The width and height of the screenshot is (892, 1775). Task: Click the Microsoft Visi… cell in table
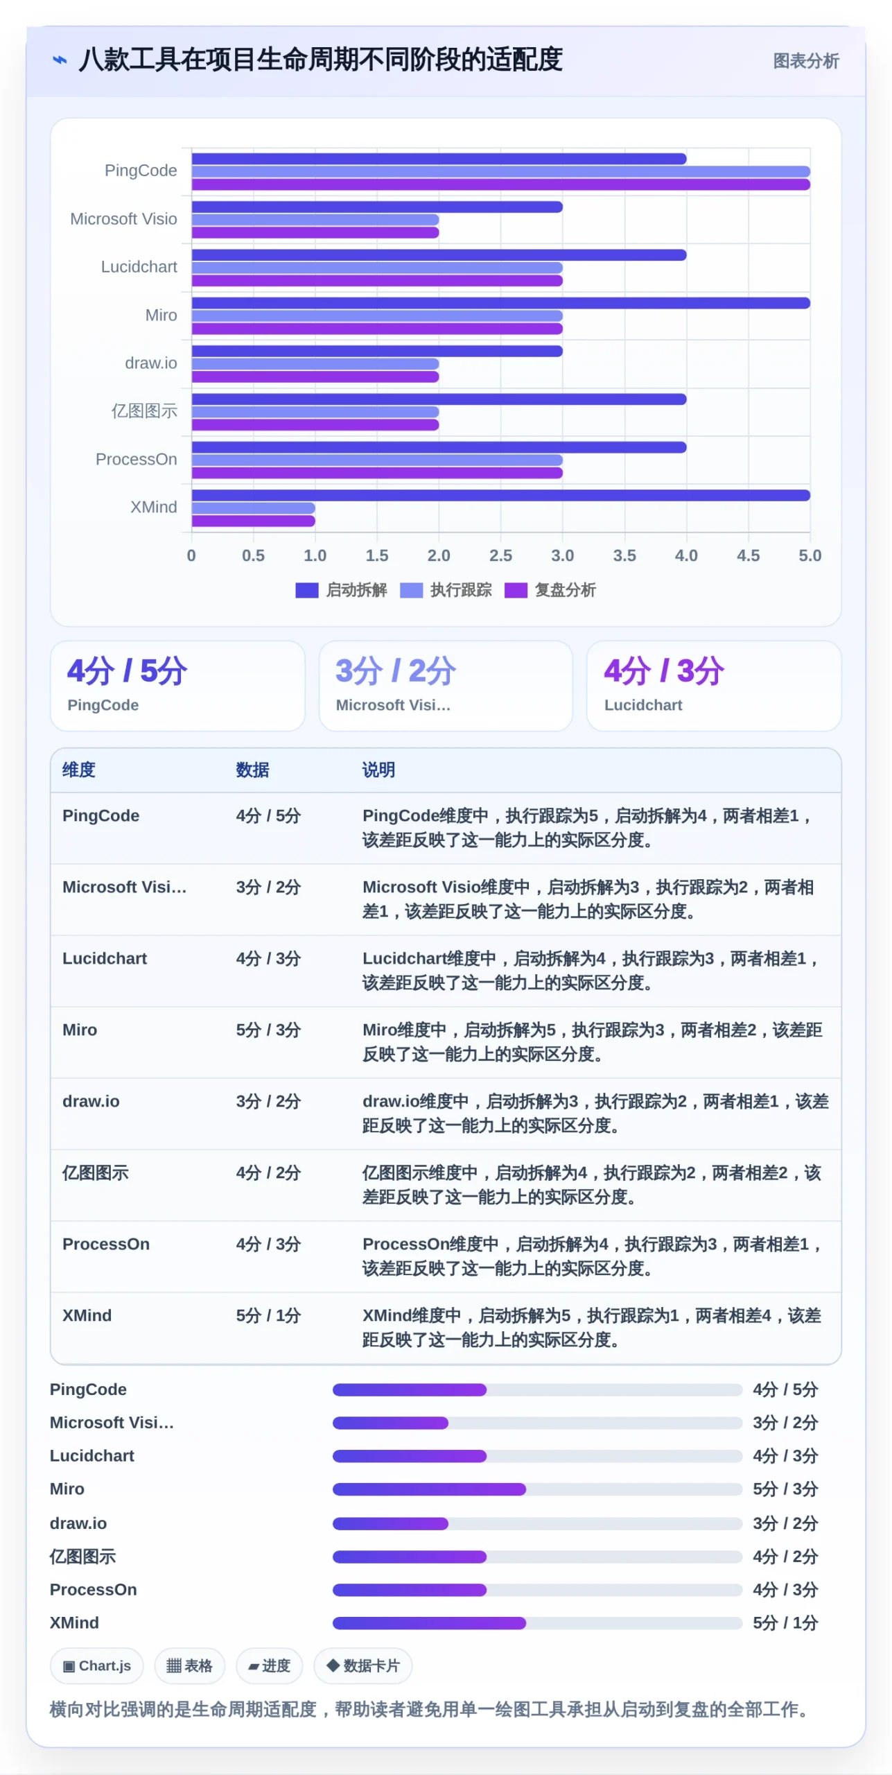pos(125,887)
